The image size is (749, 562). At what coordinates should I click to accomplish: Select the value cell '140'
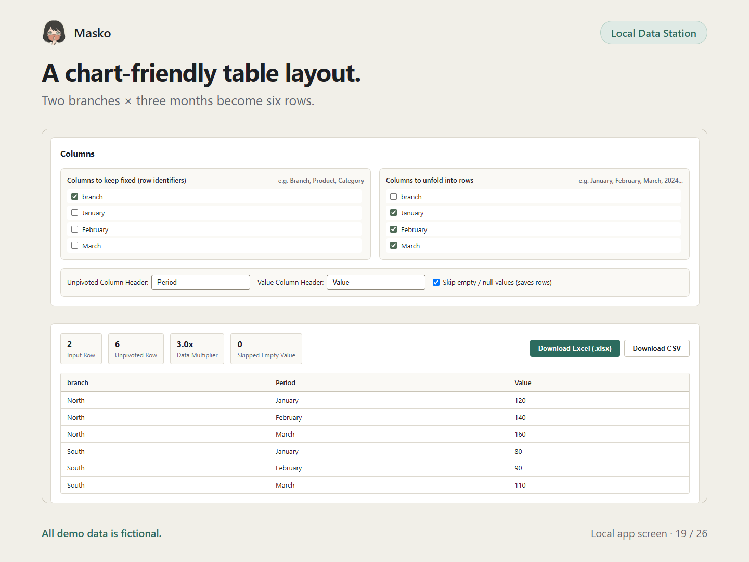pos(520,417)
